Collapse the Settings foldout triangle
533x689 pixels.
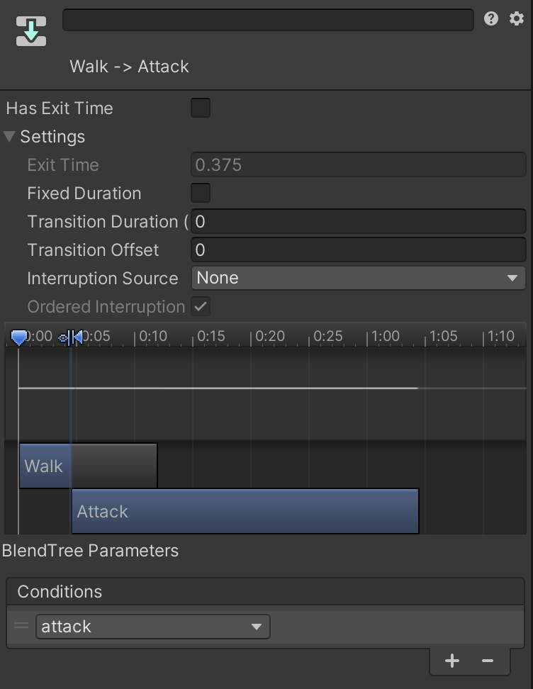10,136
